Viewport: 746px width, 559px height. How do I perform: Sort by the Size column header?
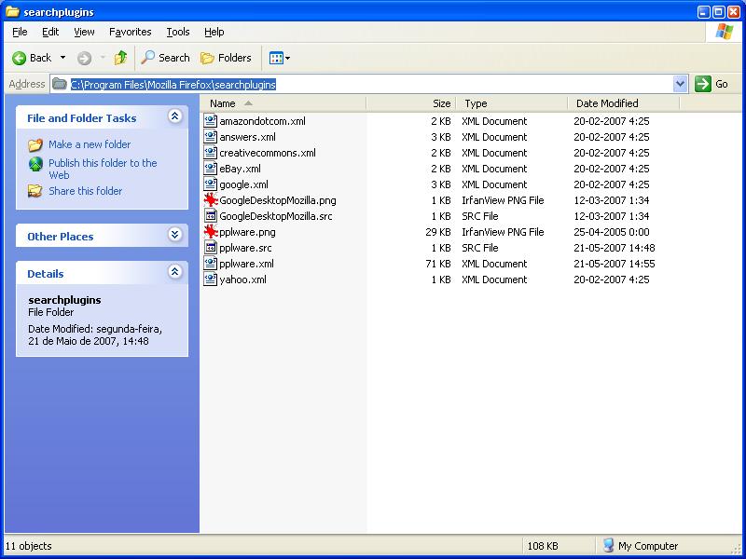(x=411, y=103)
